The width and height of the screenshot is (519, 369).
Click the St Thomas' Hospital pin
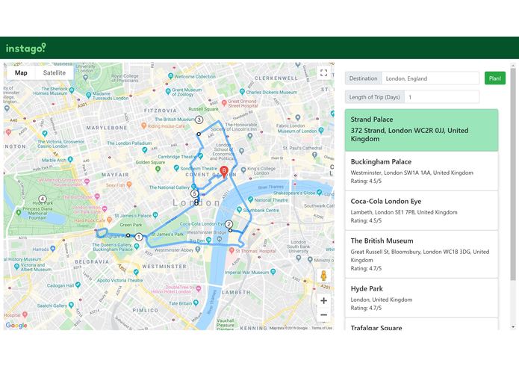pyautogui.click(x=232, y=250)
